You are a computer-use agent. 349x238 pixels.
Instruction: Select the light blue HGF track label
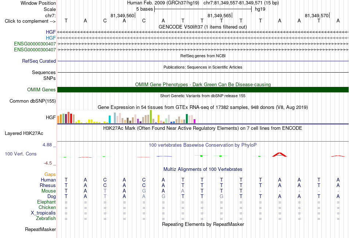click(x=51, y=38)
